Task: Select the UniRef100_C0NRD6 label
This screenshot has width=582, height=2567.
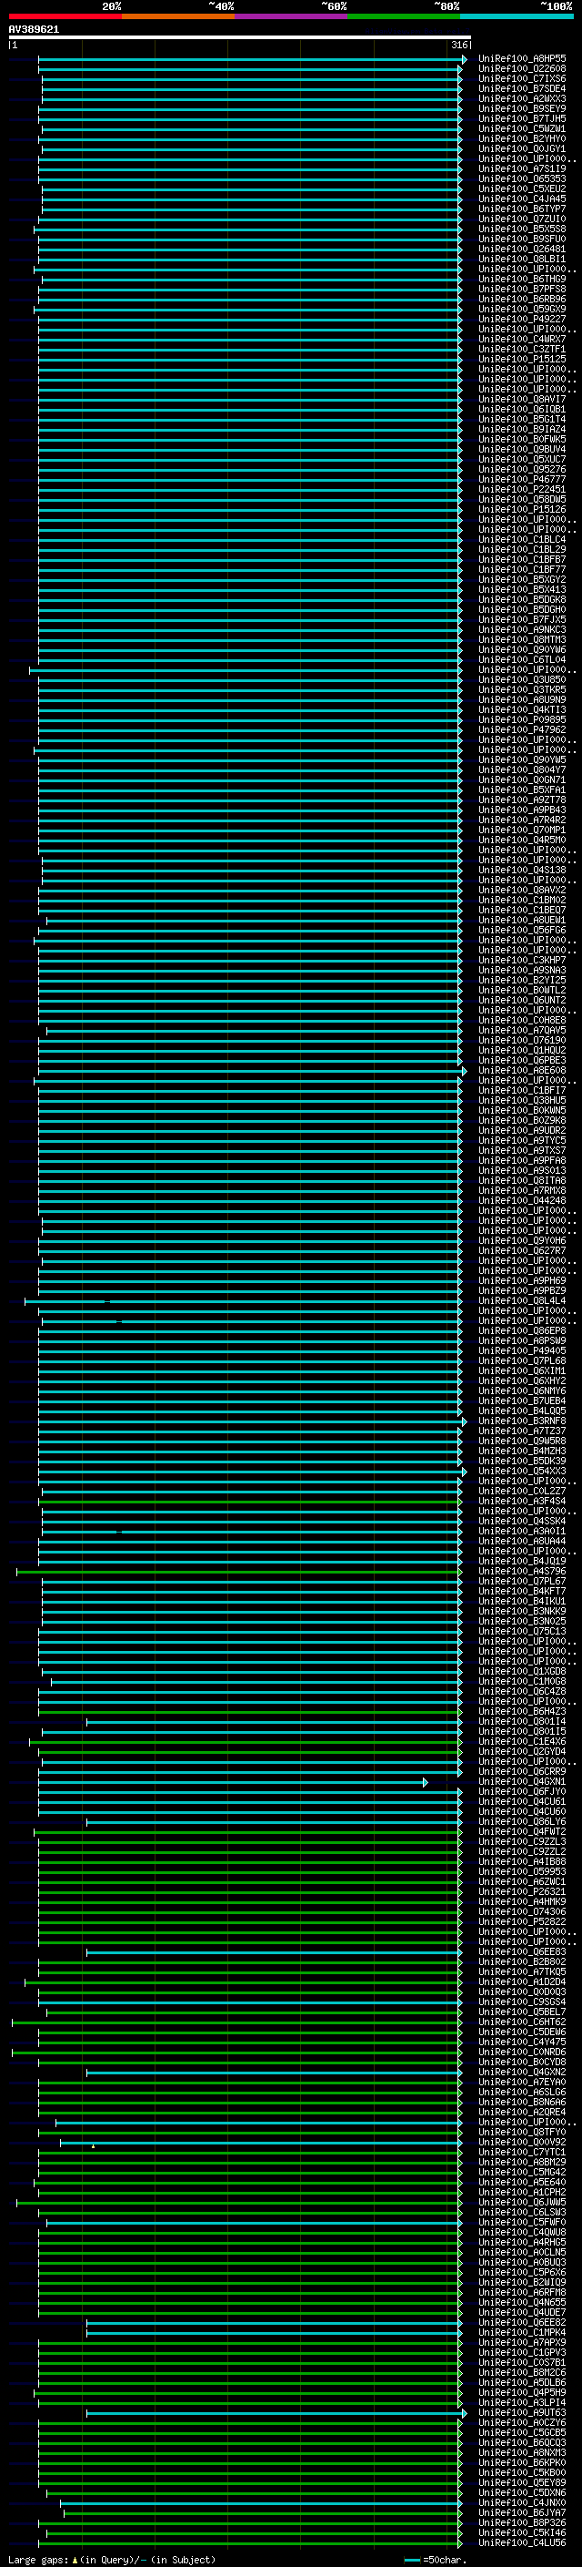Action: tap(522, 2053)
